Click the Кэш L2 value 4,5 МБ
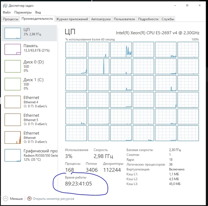208x206 pixels. click(x=174, y=179)
